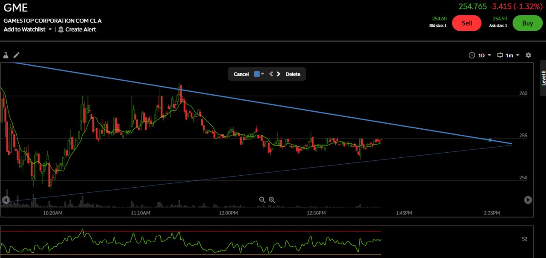The image size is (546, 258).
Task: Click the 254.765 last price
Action: pyautogui.click(x=473, y=6)
